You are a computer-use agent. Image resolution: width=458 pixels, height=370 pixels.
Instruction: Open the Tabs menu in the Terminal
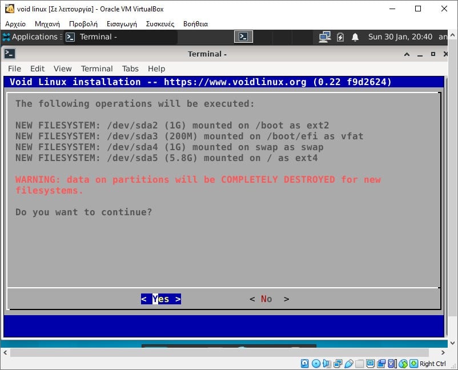[x=130, y=69]
